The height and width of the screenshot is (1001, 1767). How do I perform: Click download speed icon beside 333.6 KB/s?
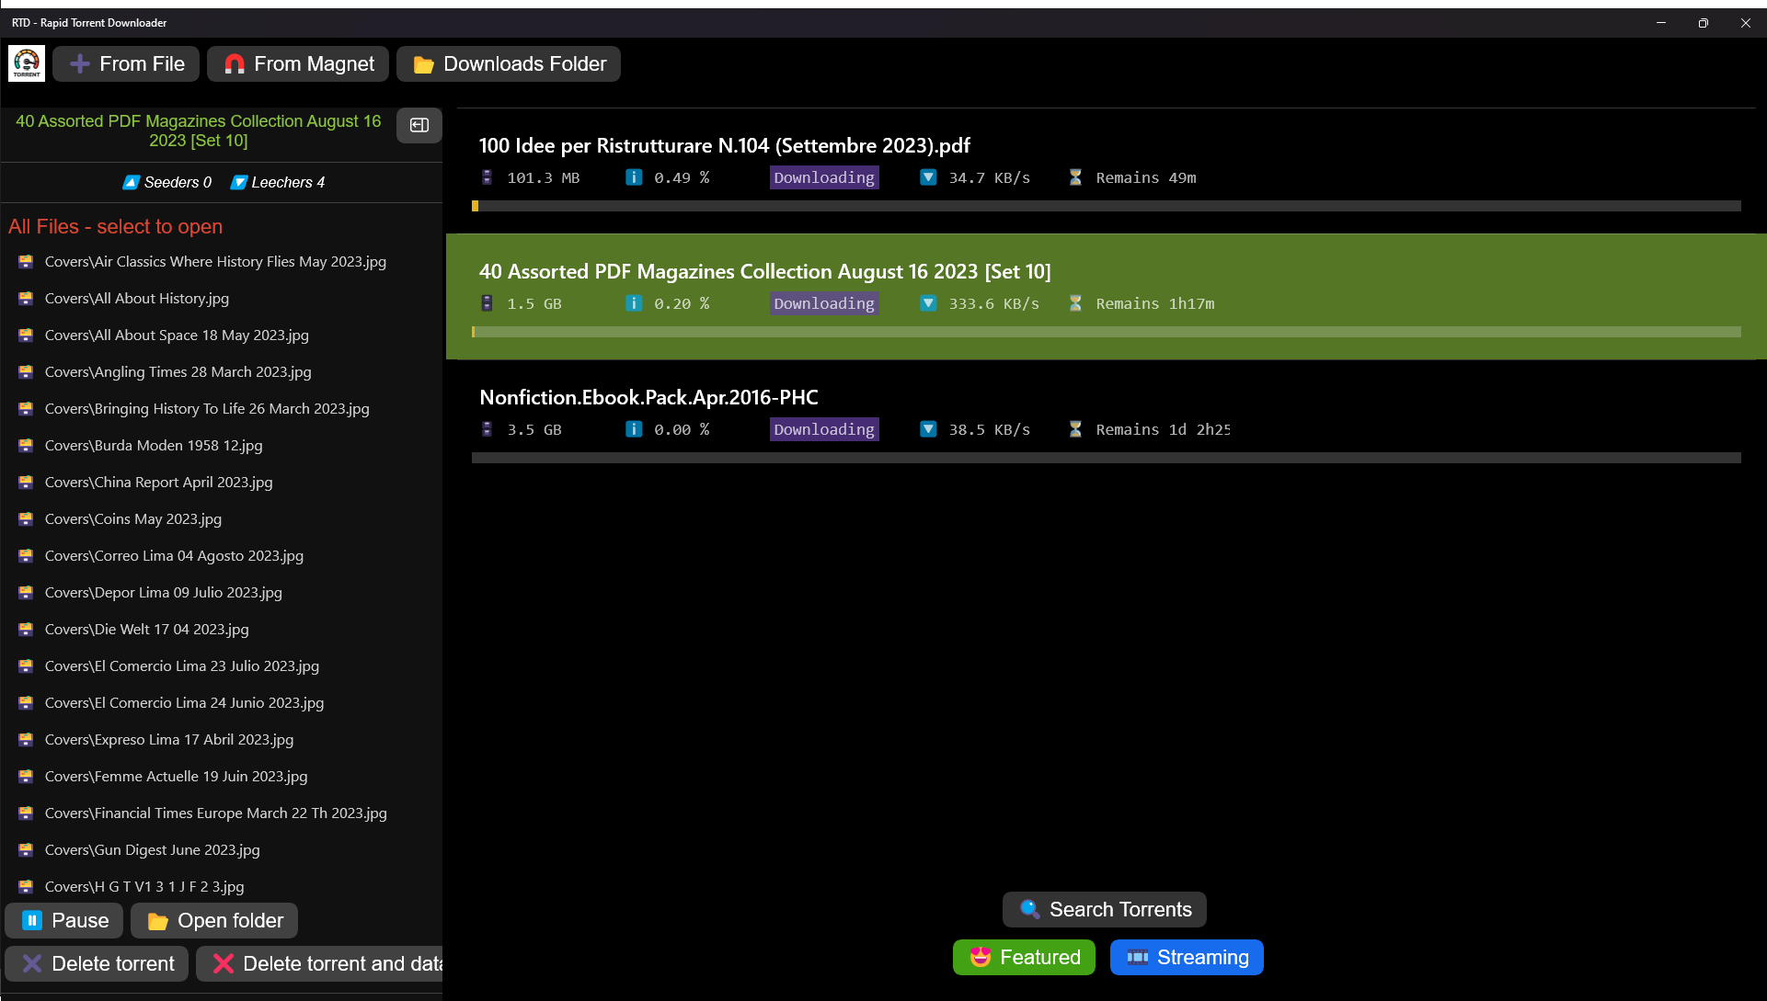(928, 303)
